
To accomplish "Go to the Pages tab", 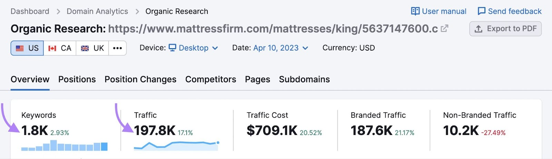I will [258, 79].
